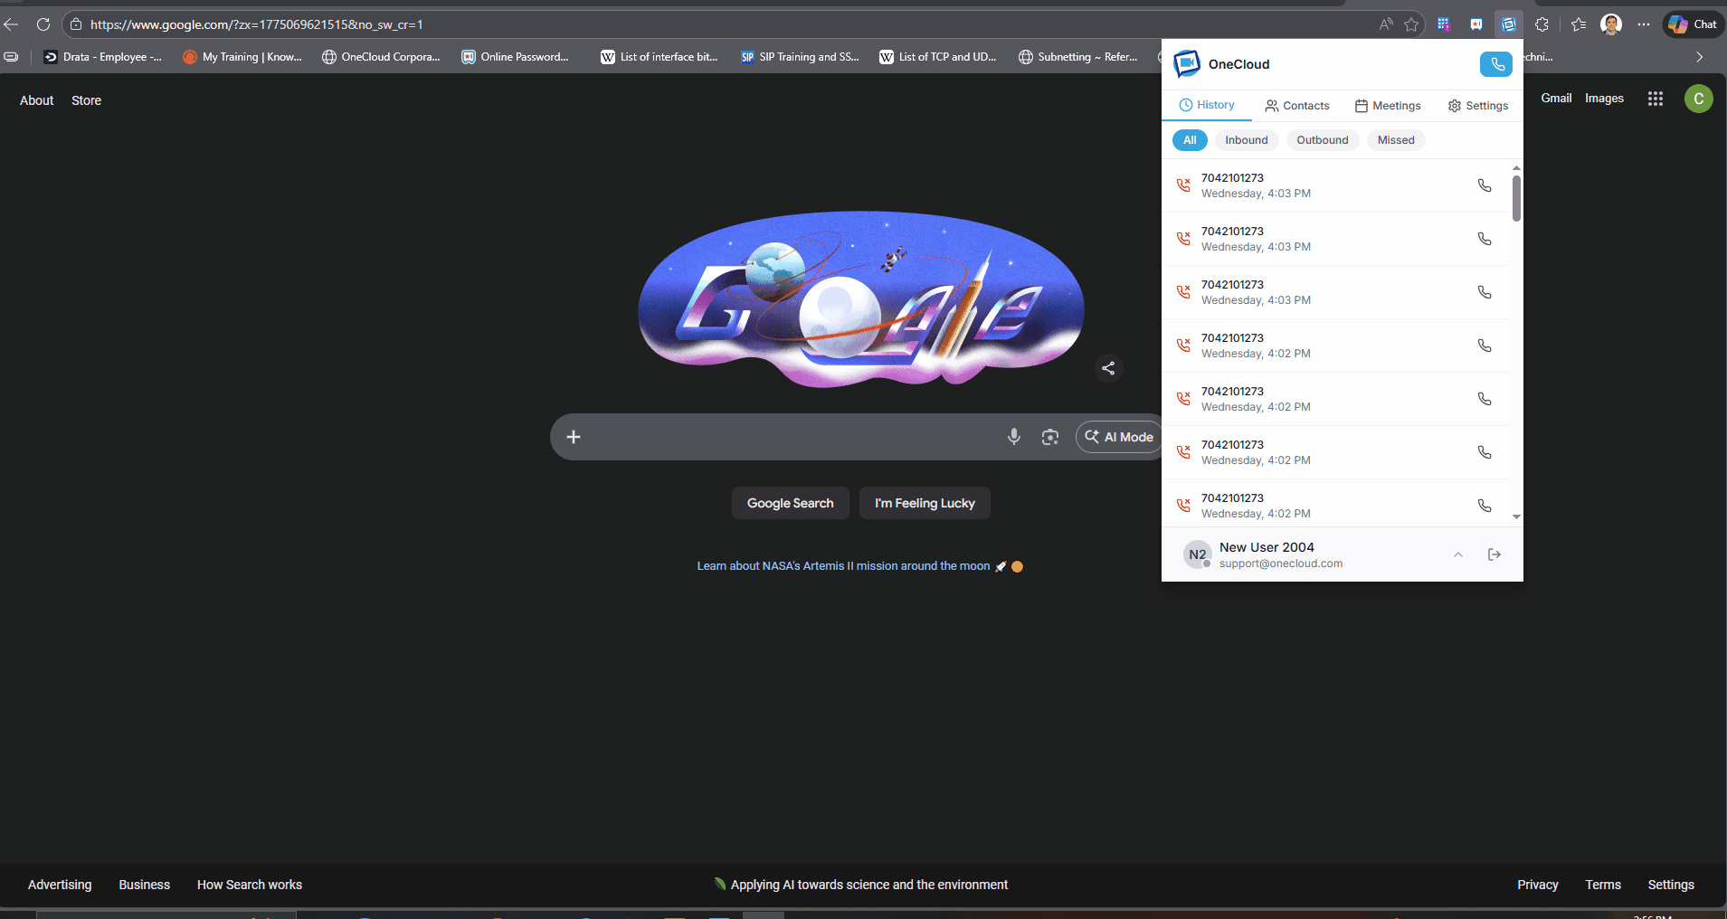The width and height of the screenshot is (1727, 919).
Task: Open the NASA Artemis II mission link
Action: pyautogui.click(x=843, y=566)
